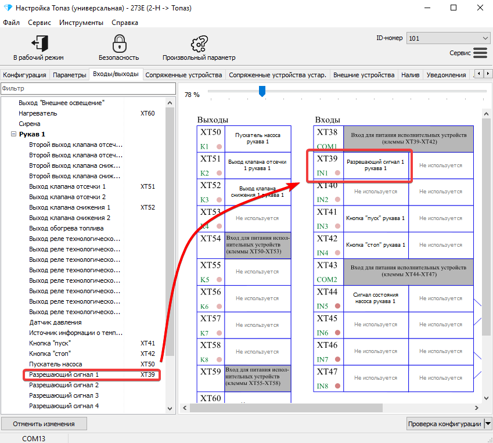Click the Проверка конфигурации button
The image size is (493, 443).
coord(445,423)
